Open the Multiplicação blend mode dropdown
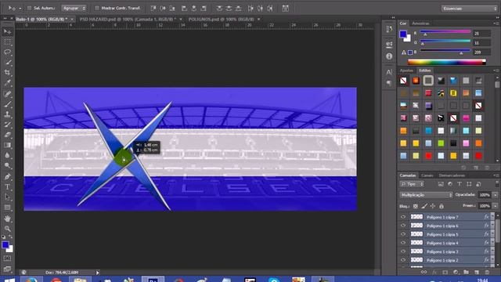The width and height of the screenshot is (501, 282). pyautogui.click(x=426, y=195)
